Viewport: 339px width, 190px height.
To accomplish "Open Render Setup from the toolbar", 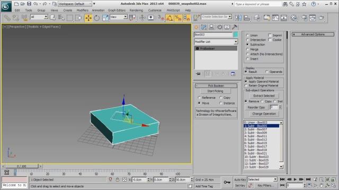I will [305, 18].
